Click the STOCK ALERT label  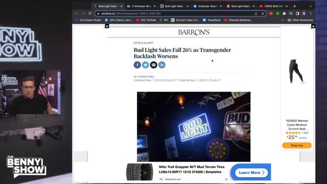[143, 43]
